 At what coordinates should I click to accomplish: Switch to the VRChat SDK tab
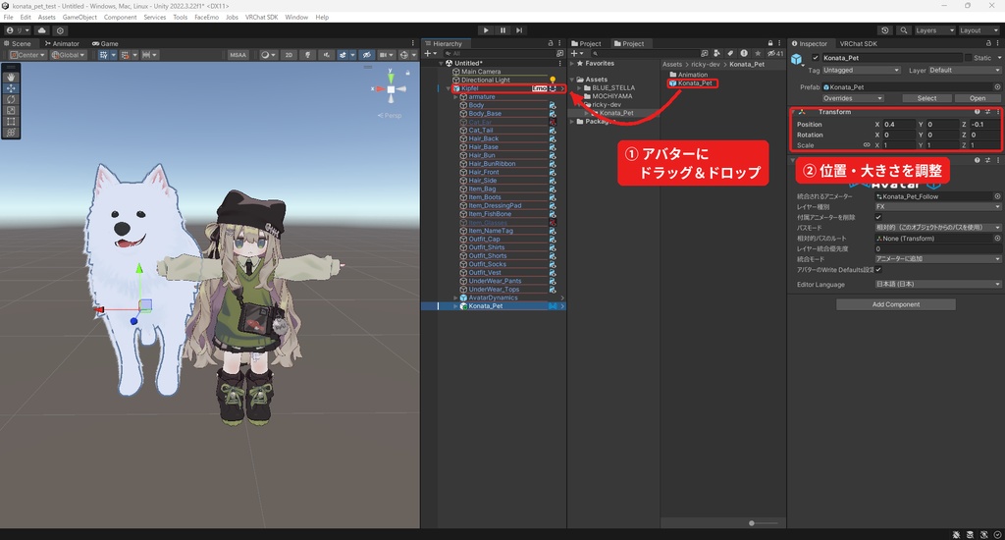(x=858, y=43)
